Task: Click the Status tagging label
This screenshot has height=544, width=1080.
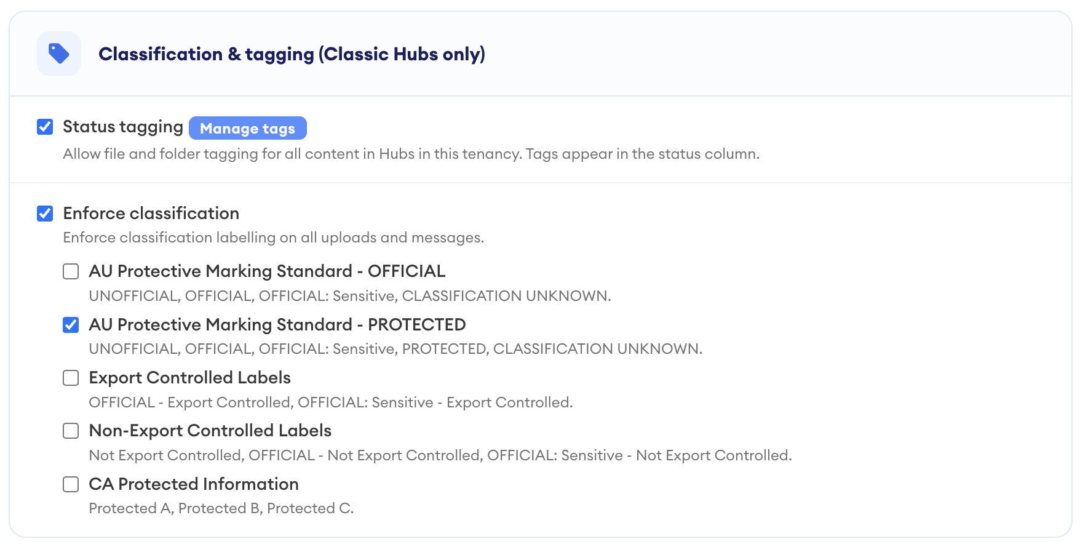Action: point(123,127)
